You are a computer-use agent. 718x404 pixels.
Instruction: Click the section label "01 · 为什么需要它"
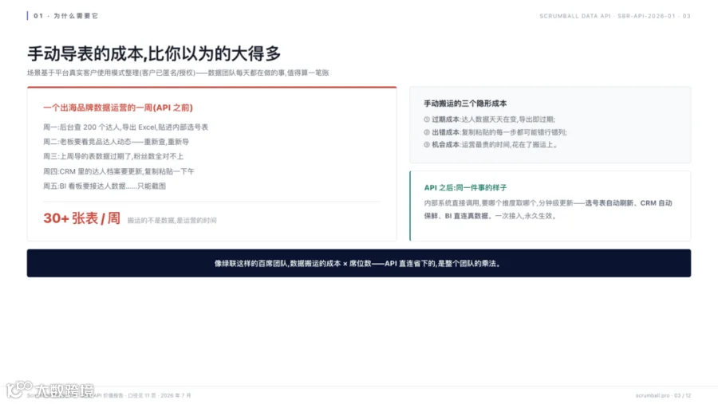tap(65, 16)
